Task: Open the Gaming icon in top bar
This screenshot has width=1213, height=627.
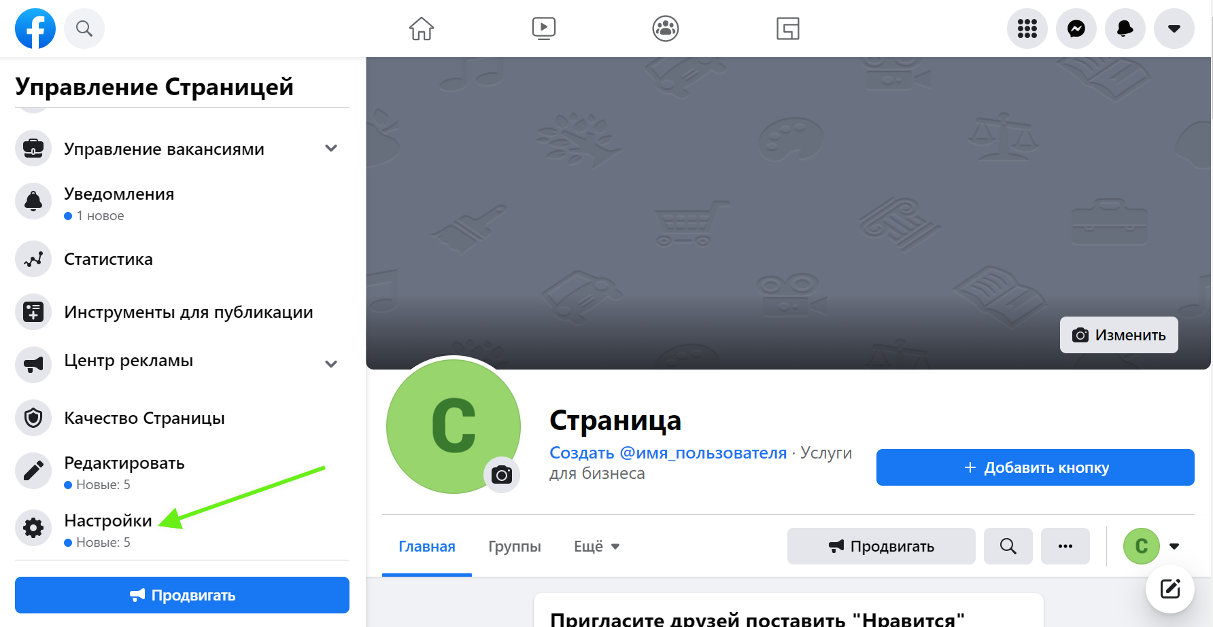Action: 788,29
